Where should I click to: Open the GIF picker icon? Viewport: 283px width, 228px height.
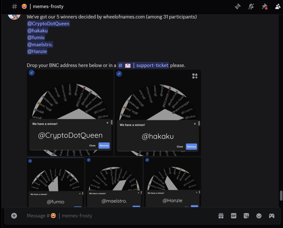[x=234, y=216]
